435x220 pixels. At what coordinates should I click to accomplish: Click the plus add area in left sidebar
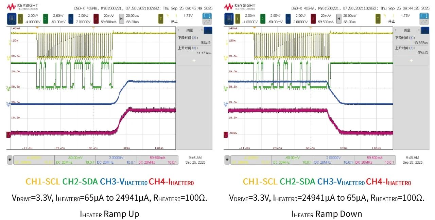[x=194, y=60]
